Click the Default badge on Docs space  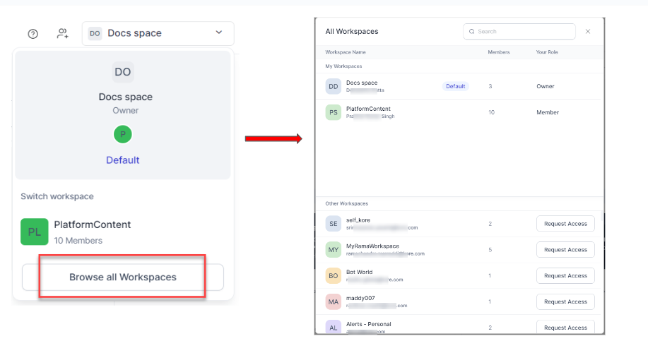455,86
